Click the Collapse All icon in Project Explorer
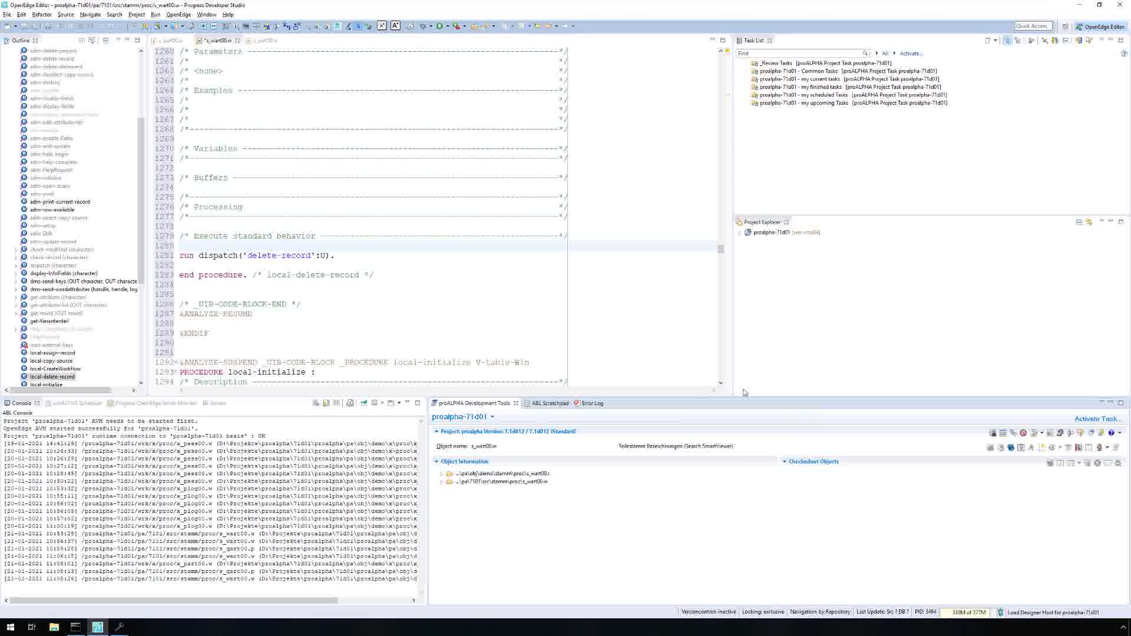Viewport: 1131px width, 636px height. 1079,222
